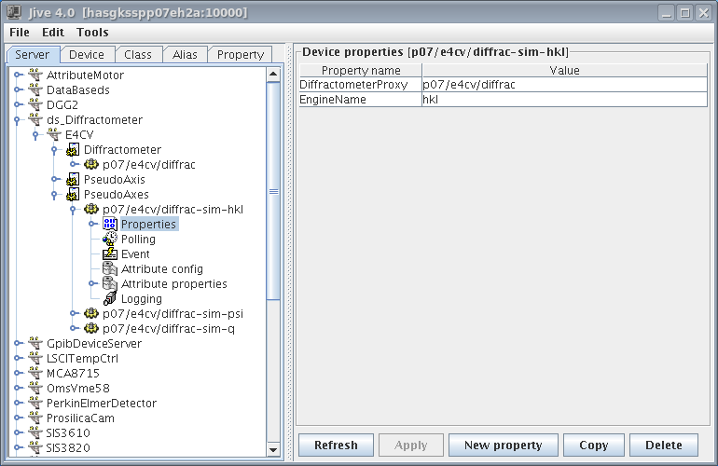Viewport: 718px width, 466px height.
Task: Click the Property name column header
Action: 360,70
